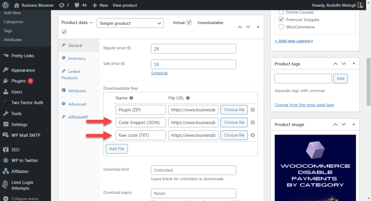Click the Plugins plug icon
Viewport: 371px width, 201px height.
[6, 81]
